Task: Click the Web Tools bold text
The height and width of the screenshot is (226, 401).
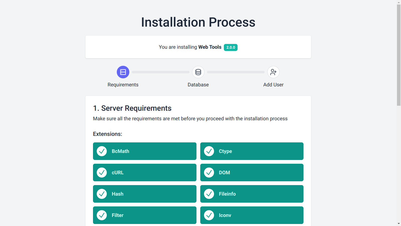Action: [210, 47]
